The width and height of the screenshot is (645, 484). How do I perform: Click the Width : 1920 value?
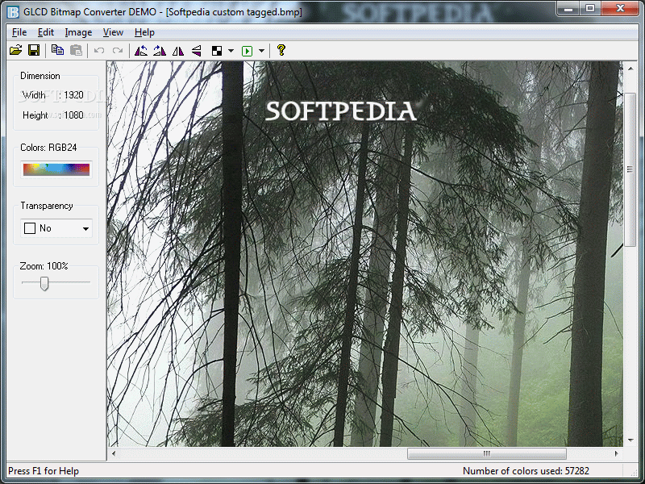click(x=52, y=95)
